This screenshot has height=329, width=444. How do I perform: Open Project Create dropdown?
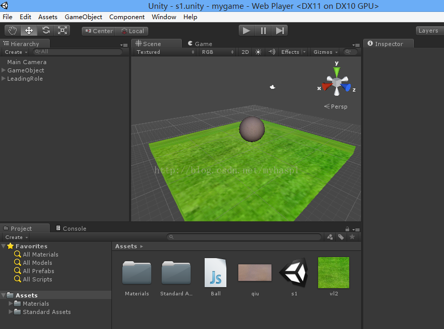[x=17, y=237]
